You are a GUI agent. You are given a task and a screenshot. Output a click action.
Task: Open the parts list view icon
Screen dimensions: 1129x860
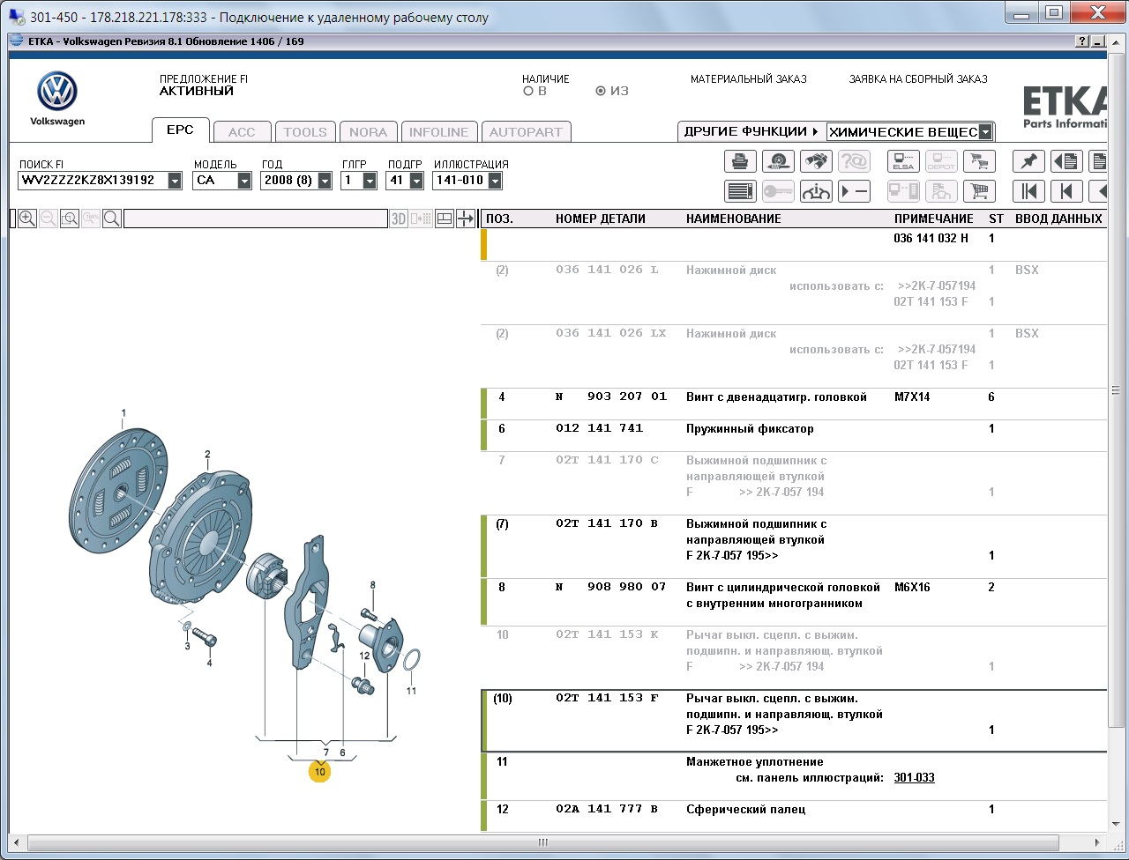[740, 191]
